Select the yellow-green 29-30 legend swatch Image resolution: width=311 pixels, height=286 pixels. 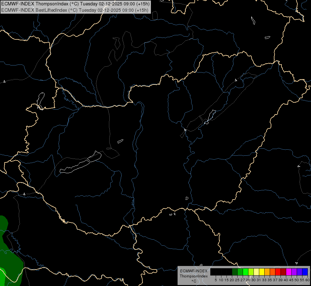[x=251, y=272]
